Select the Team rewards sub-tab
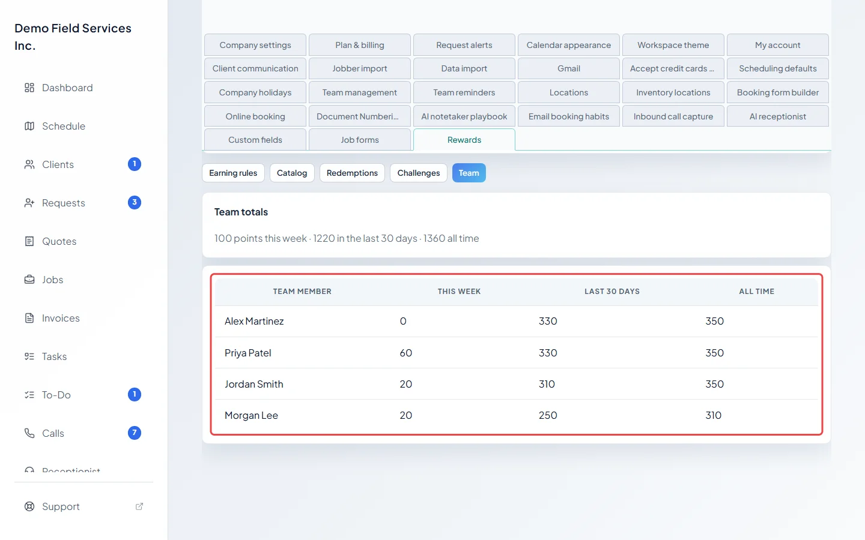The width and height of the screenshot is (865, 540). point(469,173)
